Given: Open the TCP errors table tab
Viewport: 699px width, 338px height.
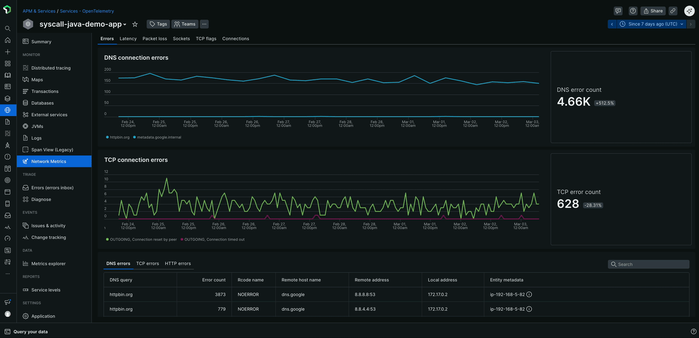Looking at the screenshot, I should pos(147,263).
